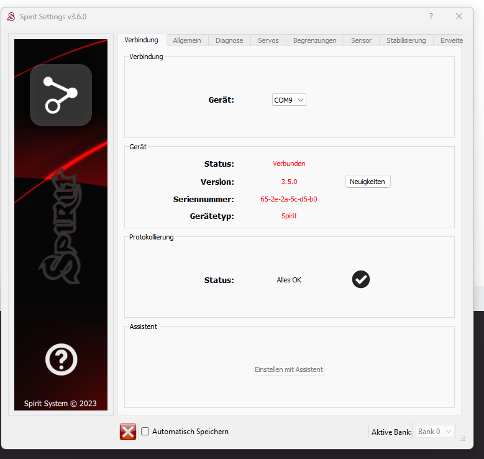This screenshot has height=459, width=484.
Task: Open the COM9 device dropdown
Action: click(289, 100)
